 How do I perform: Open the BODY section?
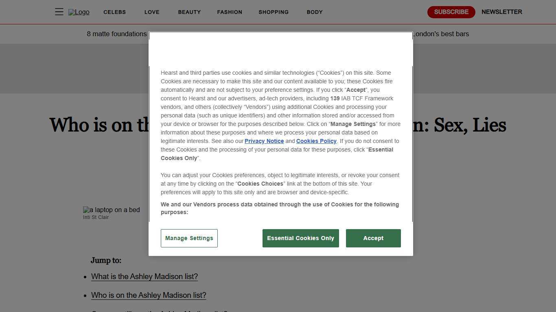314,12
